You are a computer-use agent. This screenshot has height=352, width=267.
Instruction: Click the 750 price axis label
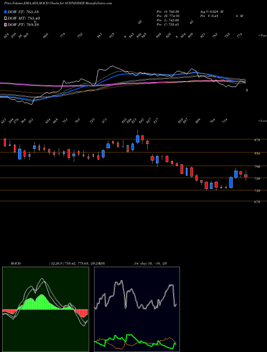(257, 179)
